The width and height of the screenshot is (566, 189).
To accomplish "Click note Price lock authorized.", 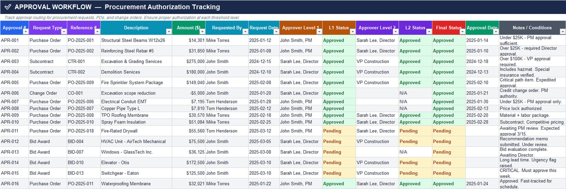I will pos(532,109).
